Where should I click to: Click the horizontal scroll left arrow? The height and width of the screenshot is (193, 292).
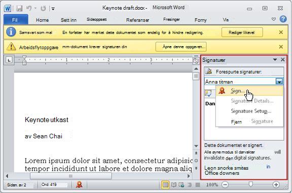(x=7, y=176)
